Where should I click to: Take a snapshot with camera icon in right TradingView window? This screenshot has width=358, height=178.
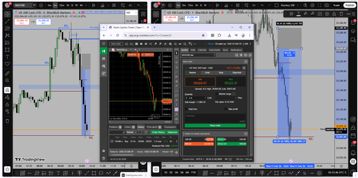327,5
